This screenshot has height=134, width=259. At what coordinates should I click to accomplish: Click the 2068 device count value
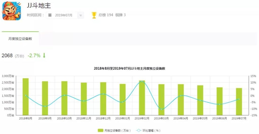[7, 55]
